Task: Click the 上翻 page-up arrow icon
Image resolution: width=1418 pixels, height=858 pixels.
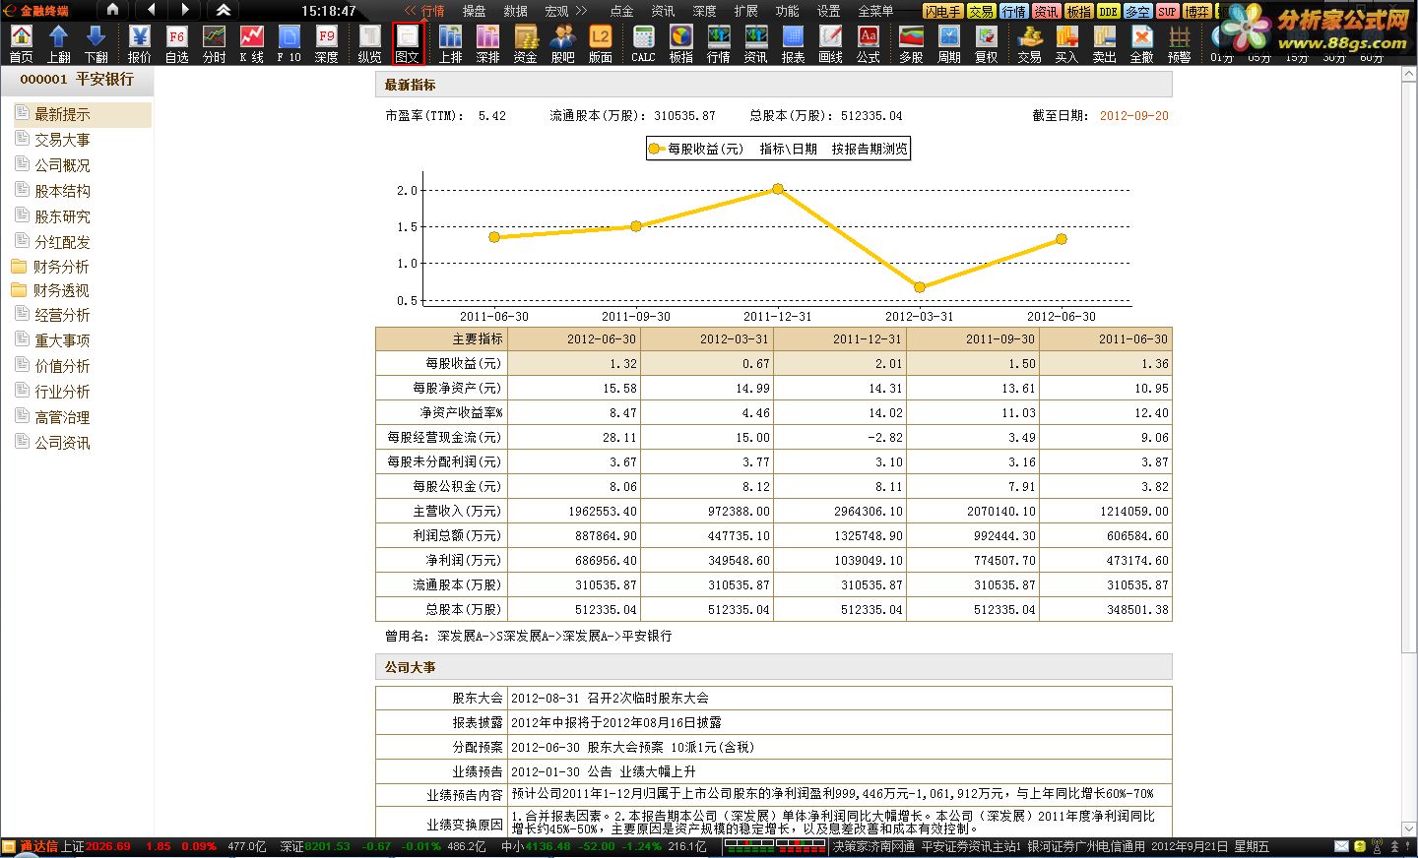Action: [58, 43]
